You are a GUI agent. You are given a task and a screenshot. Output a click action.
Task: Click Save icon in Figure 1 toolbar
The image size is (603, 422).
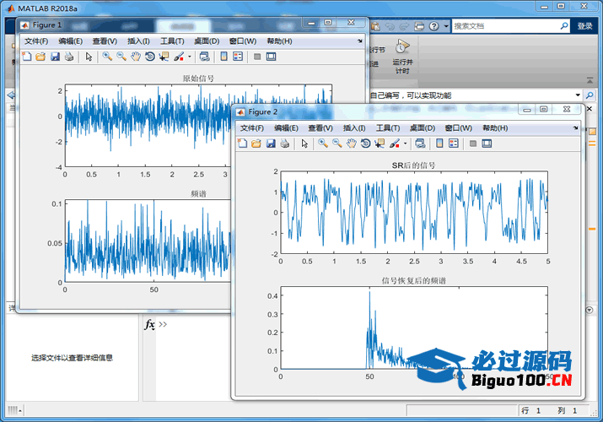(55, 57)
